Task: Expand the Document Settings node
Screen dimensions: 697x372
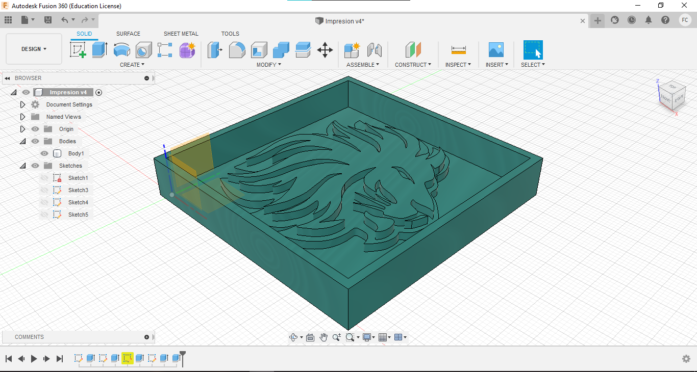Action: 22,104
